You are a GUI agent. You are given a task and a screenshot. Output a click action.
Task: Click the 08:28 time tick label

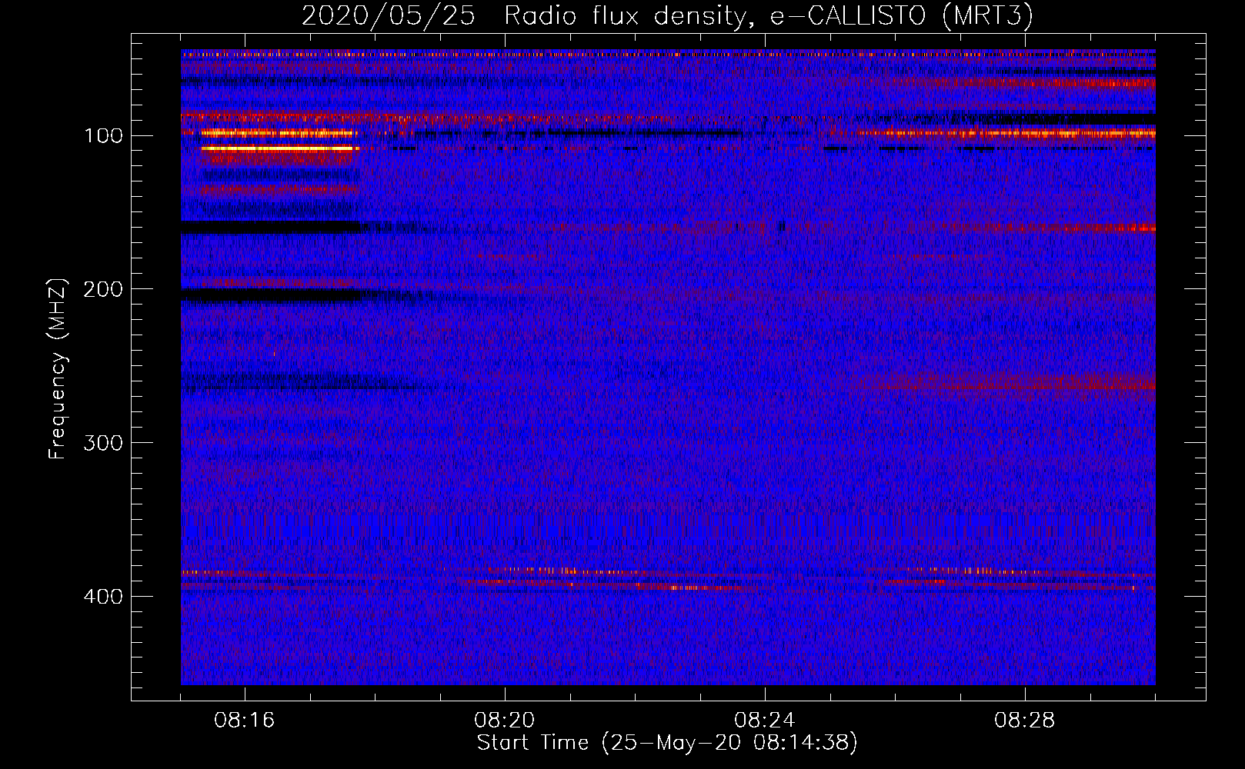[1024, 721]
